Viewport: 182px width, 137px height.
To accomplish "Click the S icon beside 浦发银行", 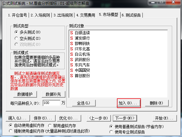I will (x=71, y=38).
